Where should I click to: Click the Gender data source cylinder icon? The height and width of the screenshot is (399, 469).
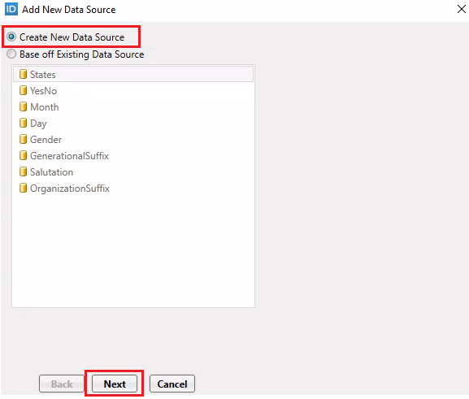click(23, 139)
